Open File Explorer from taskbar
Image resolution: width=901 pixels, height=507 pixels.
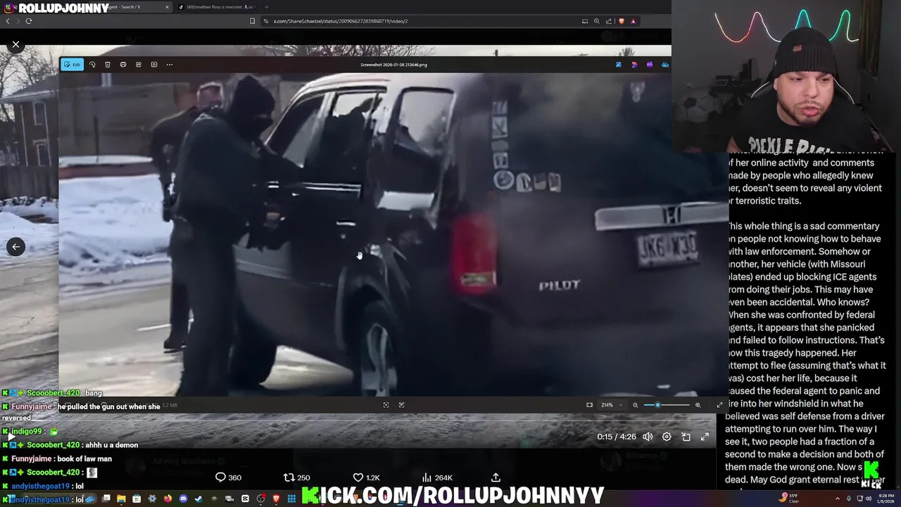click(x=121, y=499)
